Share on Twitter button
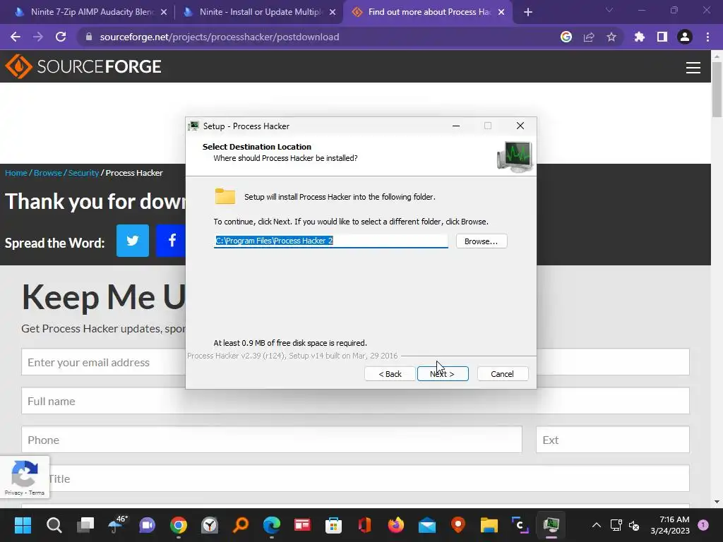The height and width of the screenshot is (542, 723). 133,241
